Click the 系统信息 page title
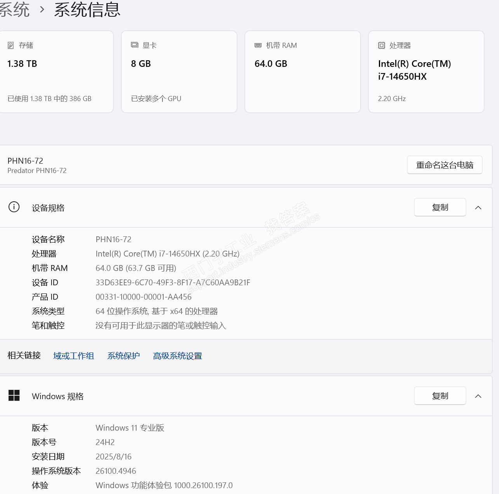499x494 pixels. pyautogui.click(x=87, y=9)
